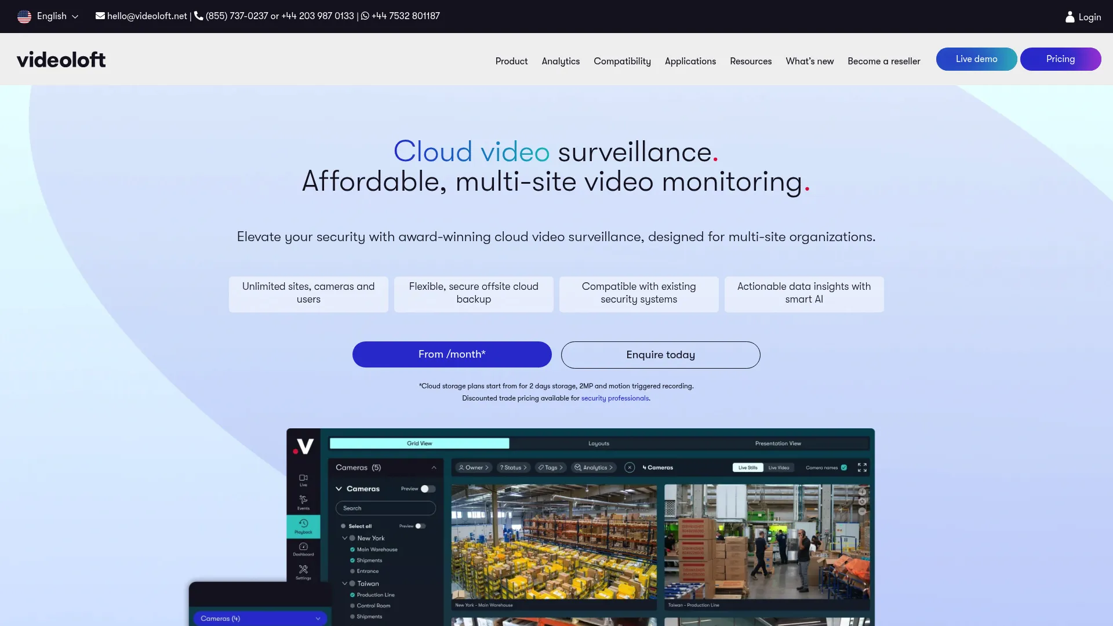Click the From /month* button
1113x626 pixels.
(452, 354)
